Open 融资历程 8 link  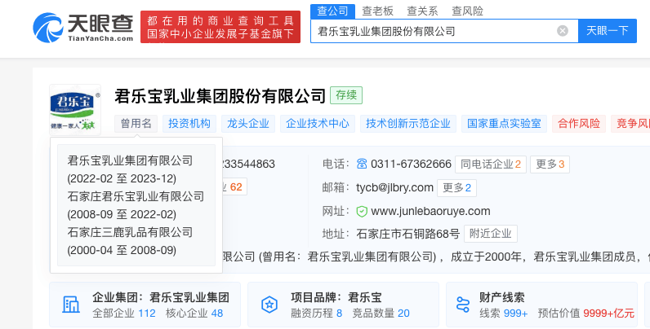click(x=316, y=314)
